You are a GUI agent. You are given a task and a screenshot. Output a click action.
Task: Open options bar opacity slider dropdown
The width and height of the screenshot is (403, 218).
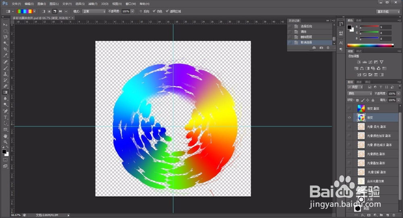132,11
